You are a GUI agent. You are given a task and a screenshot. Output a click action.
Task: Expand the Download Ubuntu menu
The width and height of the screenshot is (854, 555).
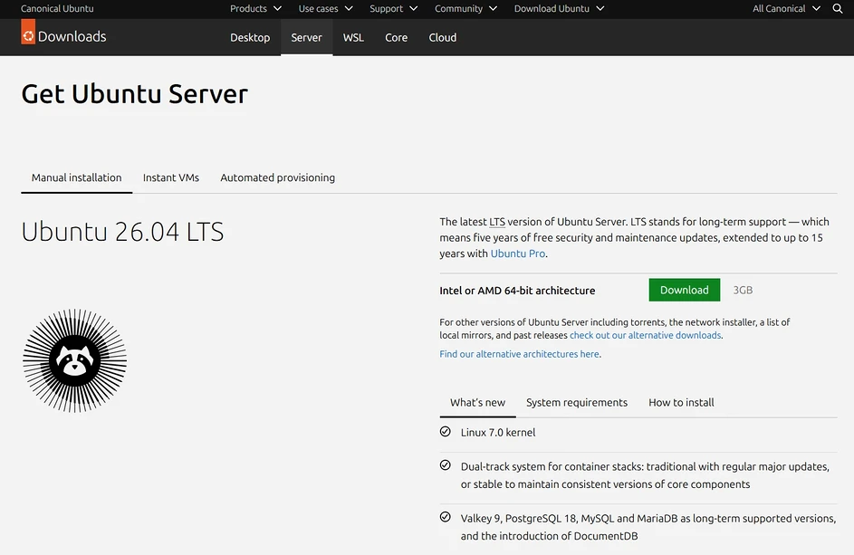tap(559, 8)
